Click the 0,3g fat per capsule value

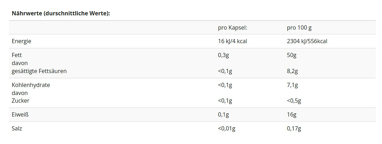223,55
